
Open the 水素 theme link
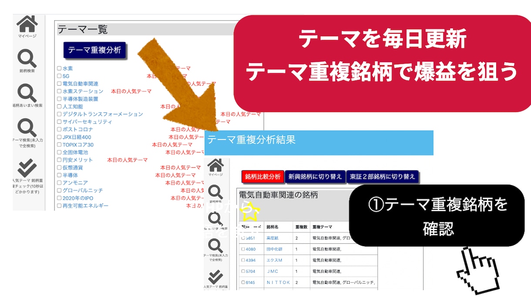tap(67, 69)
